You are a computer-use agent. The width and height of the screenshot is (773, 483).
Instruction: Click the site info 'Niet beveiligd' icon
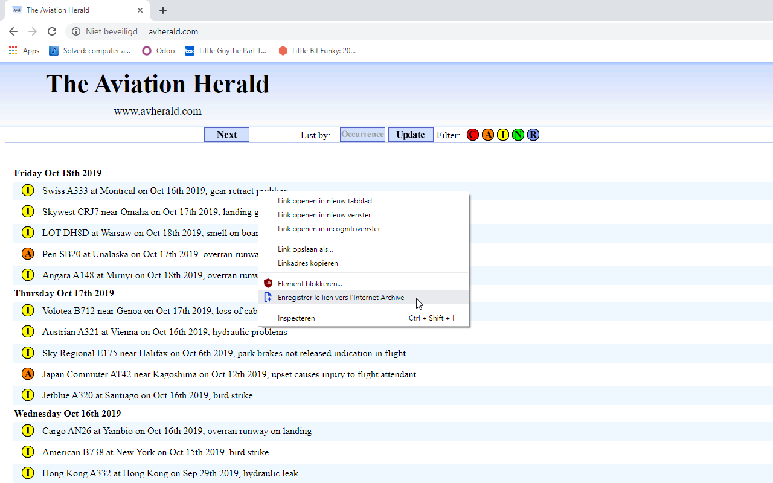[x=76, y=31]
